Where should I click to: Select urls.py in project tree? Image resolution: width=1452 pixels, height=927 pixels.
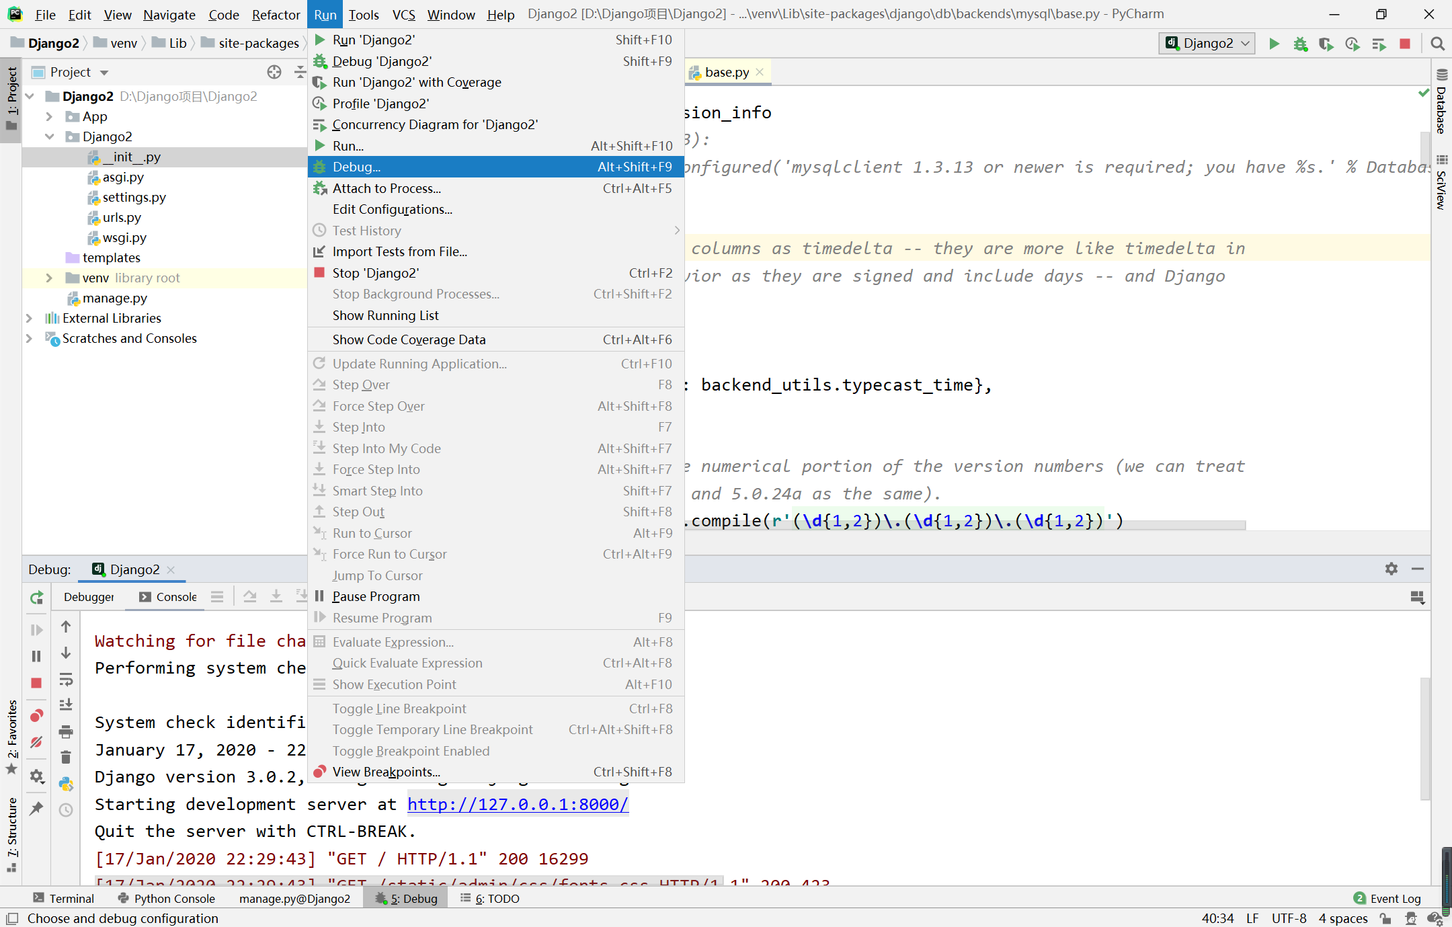[122, 217]
